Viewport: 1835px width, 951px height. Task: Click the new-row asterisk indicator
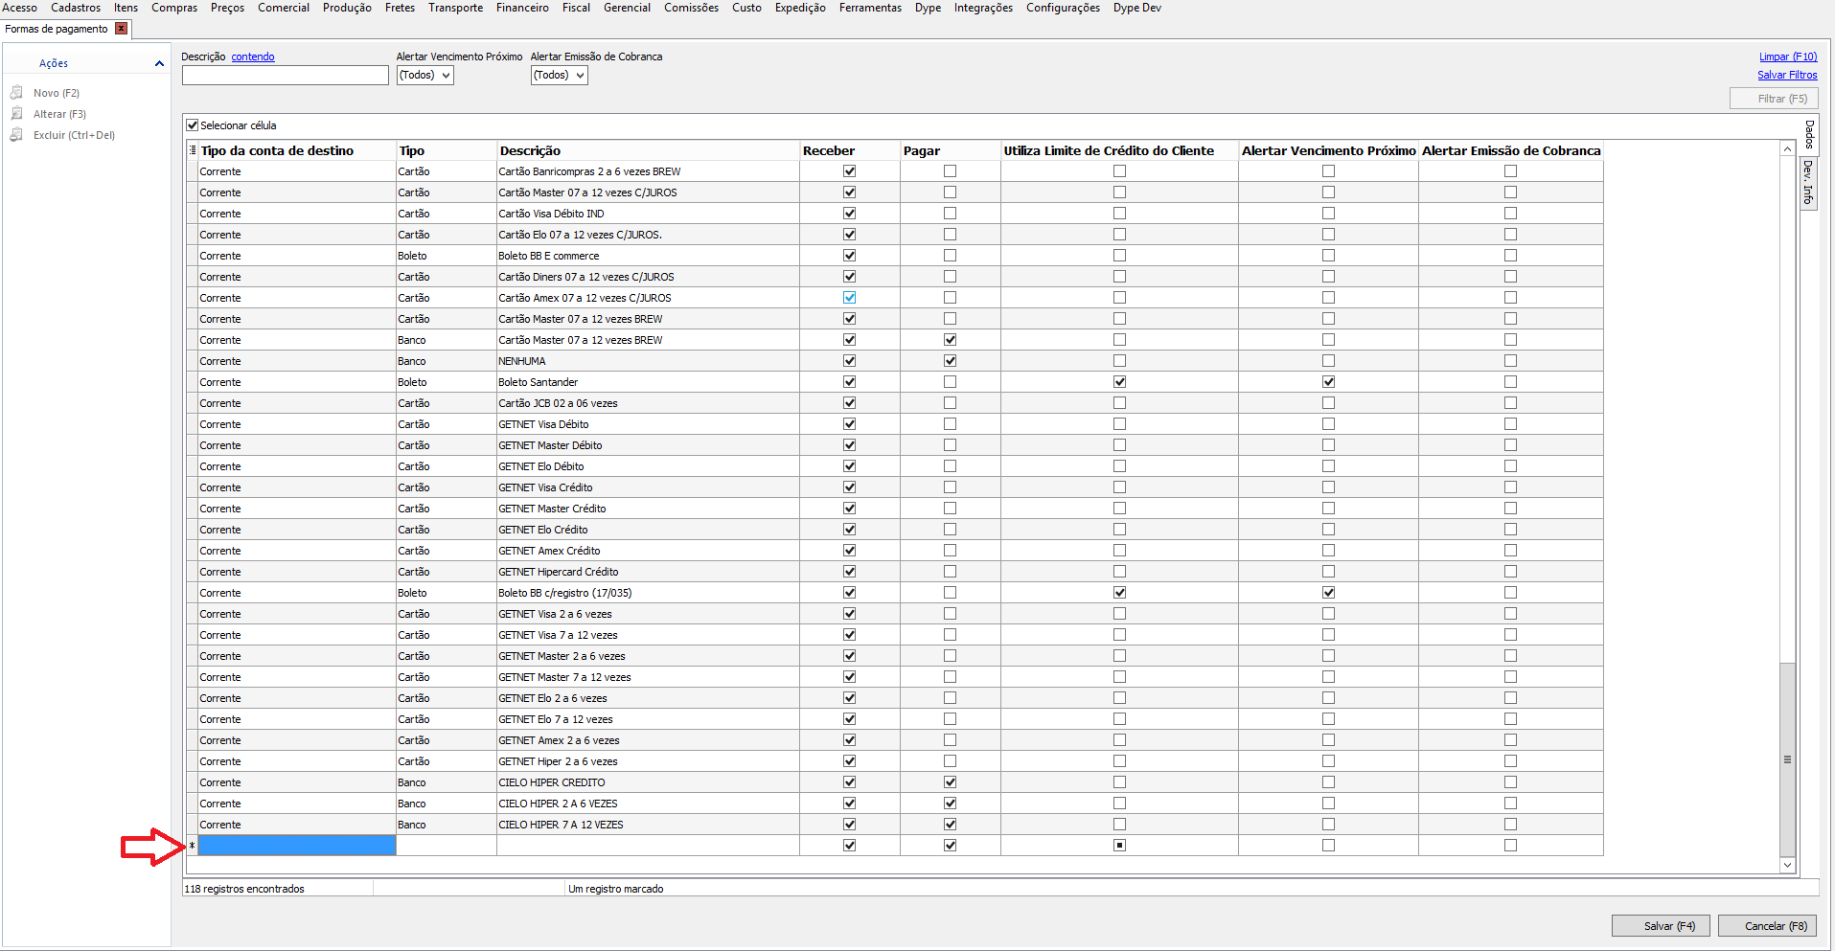click(192, 846)
